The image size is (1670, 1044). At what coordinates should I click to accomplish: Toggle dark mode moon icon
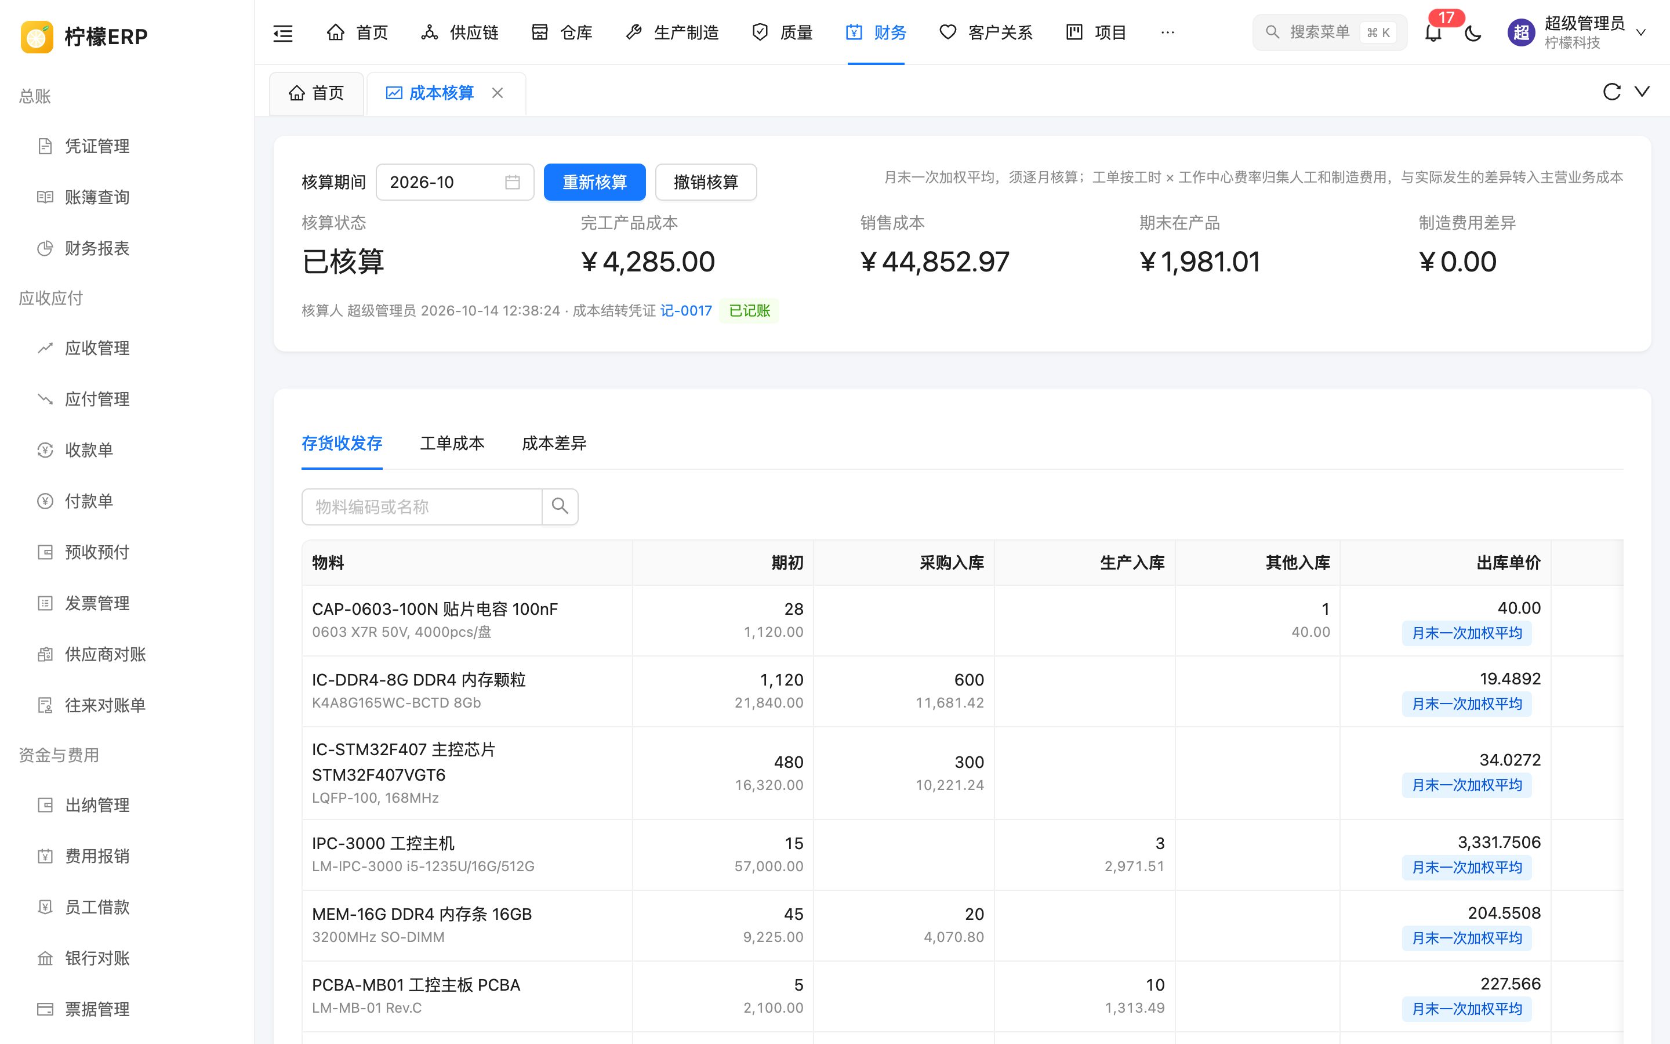[x=1473, y=32]
